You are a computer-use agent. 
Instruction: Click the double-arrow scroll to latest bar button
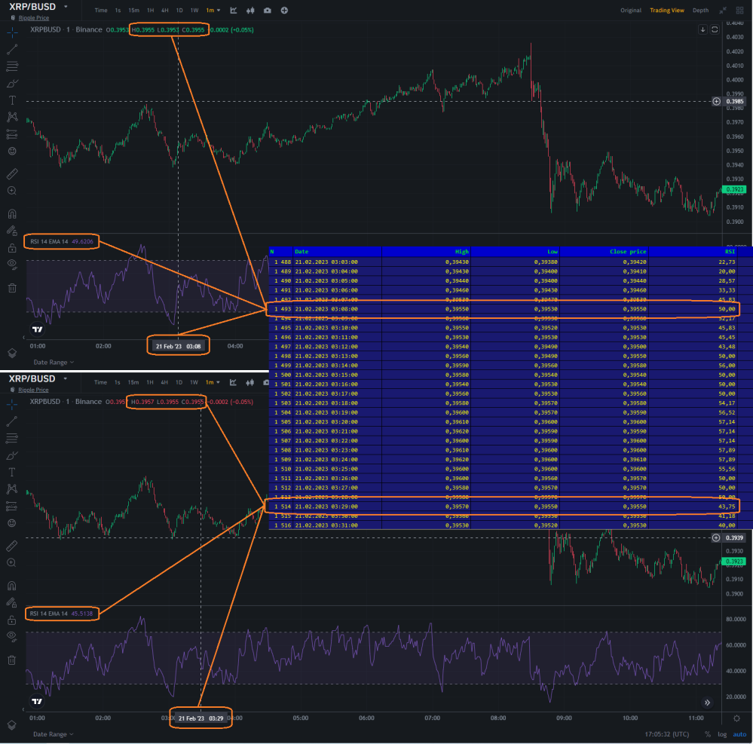[707, 703]
